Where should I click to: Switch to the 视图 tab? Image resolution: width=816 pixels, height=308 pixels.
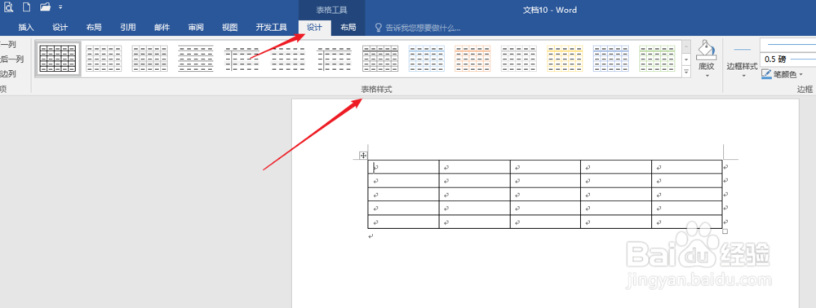tap(229, 28)
